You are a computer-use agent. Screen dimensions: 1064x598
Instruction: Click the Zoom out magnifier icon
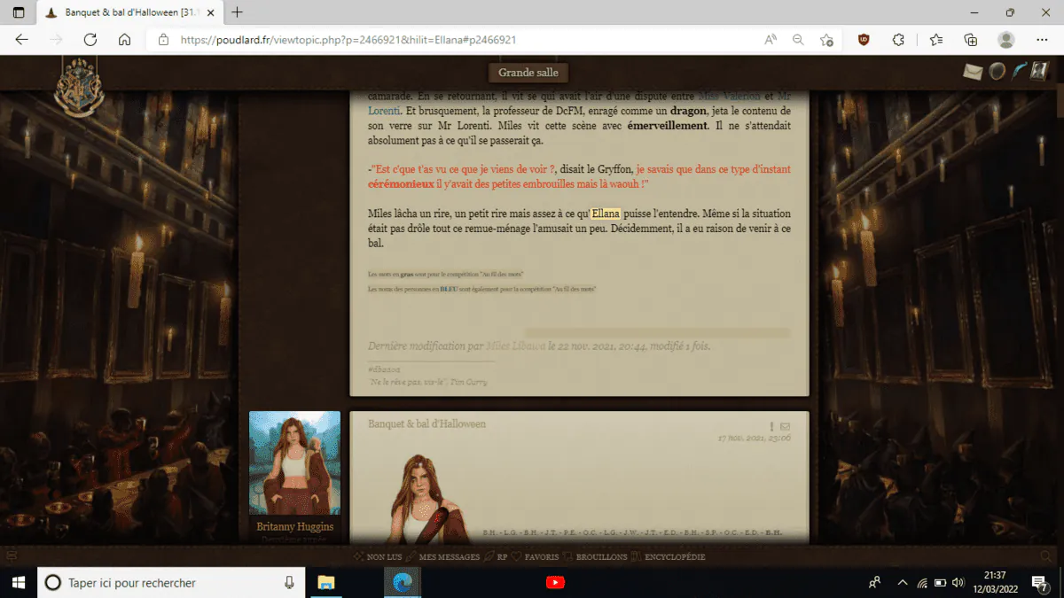tap(798, 40)
